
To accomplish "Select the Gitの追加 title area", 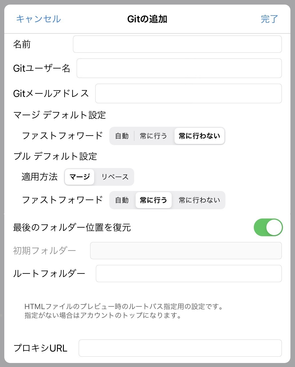I will pyautogui.click(x=147, y=19).
